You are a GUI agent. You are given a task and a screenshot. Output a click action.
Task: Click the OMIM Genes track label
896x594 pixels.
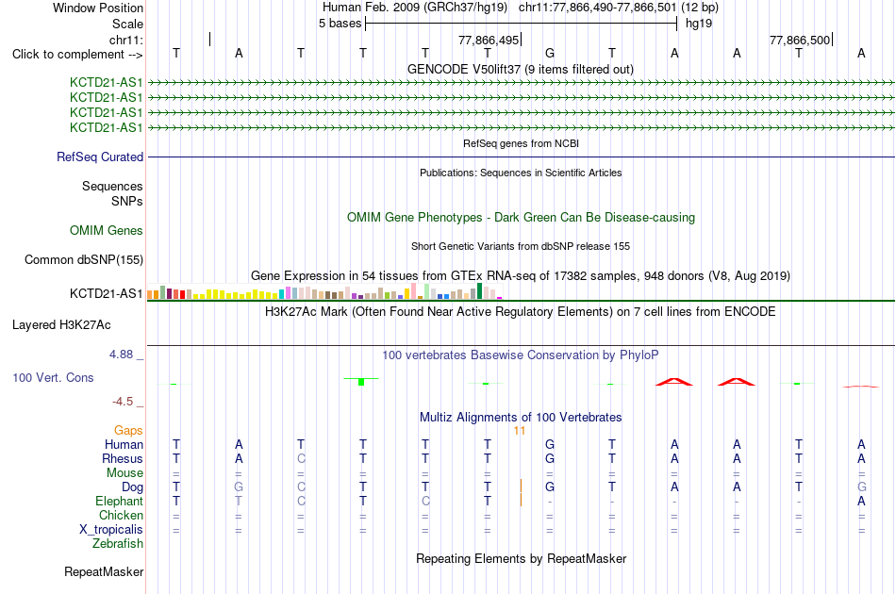(107, 230)
